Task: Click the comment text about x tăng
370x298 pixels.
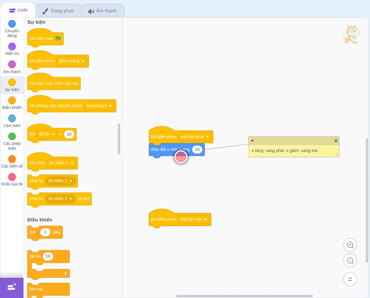Action: point(285,150)
